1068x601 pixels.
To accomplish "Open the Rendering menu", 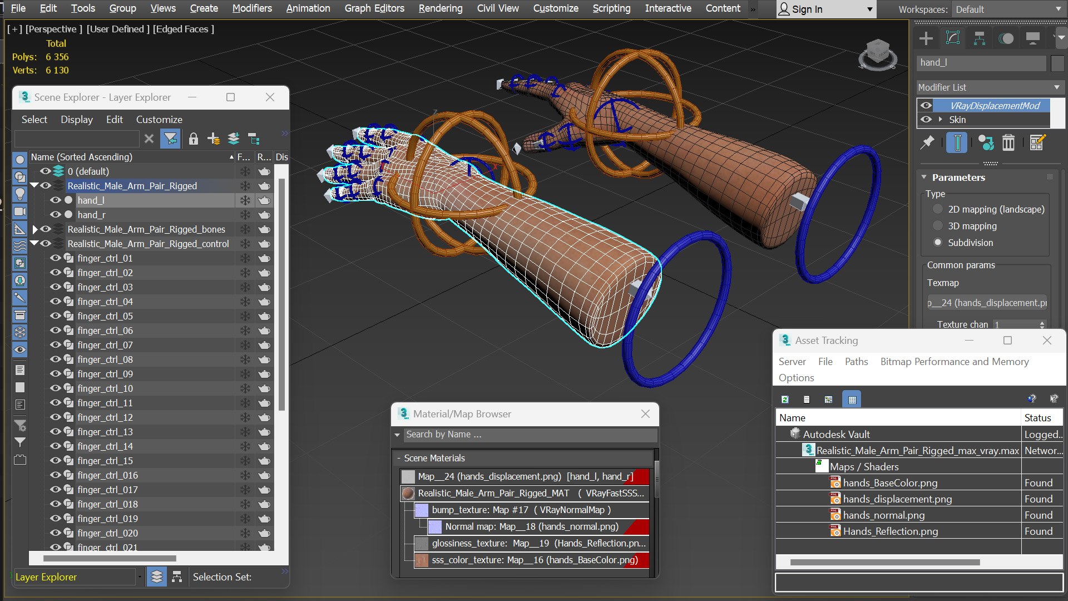I will pos(441,8).
